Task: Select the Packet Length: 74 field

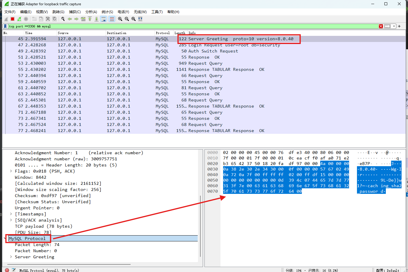Action: [37, 245]
